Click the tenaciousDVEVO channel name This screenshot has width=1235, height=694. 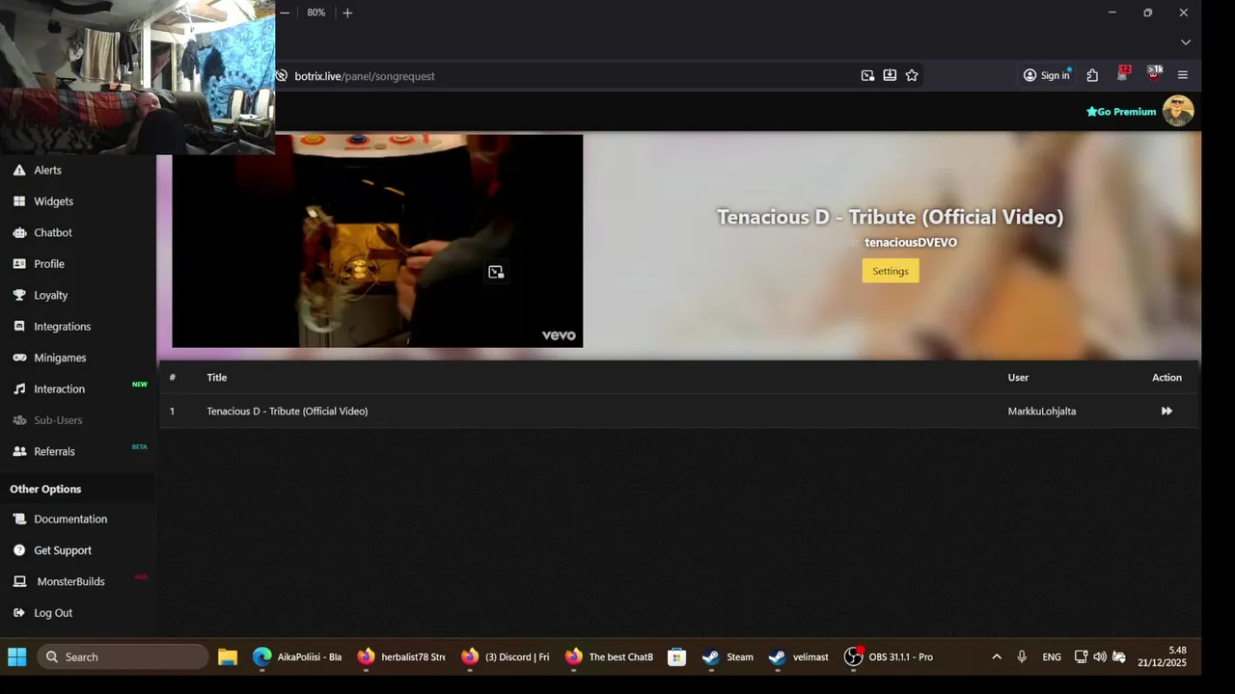[x=911, y=242]
